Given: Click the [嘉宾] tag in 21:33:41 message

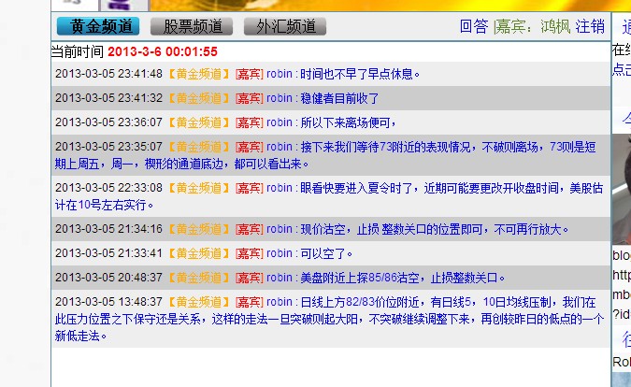Looking at the screenshot, I should [249, 252].
